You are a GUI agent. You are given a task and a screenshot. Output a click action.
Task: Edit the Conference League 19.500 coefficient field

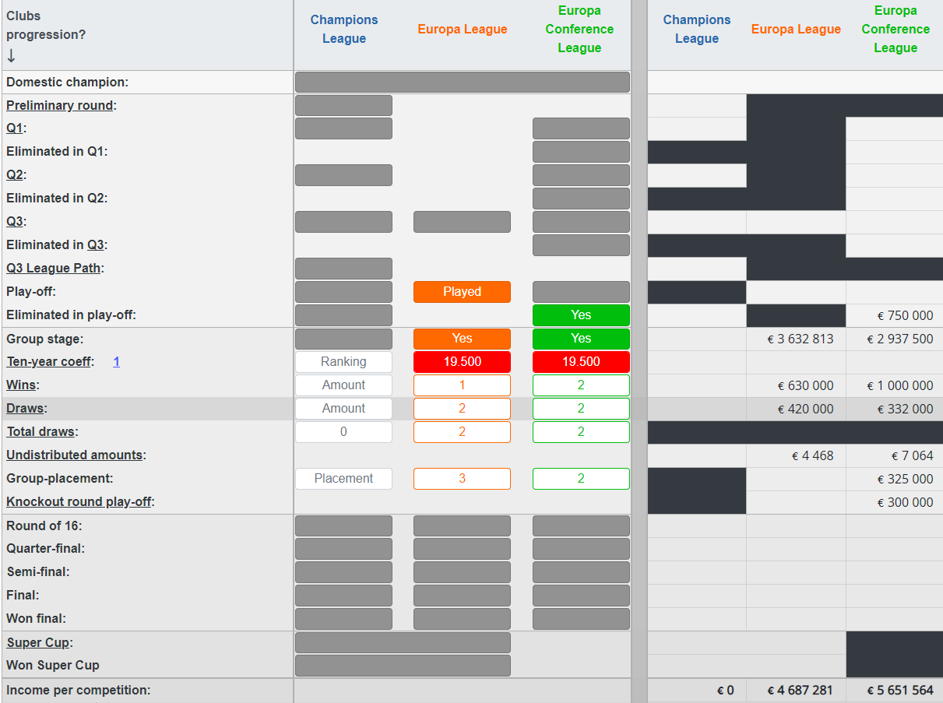(581, 362)
